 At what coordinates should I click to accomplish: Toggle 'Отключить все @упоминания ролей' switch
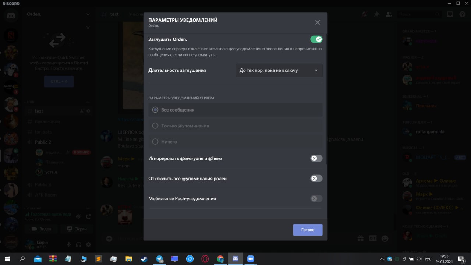click(316, 178)
